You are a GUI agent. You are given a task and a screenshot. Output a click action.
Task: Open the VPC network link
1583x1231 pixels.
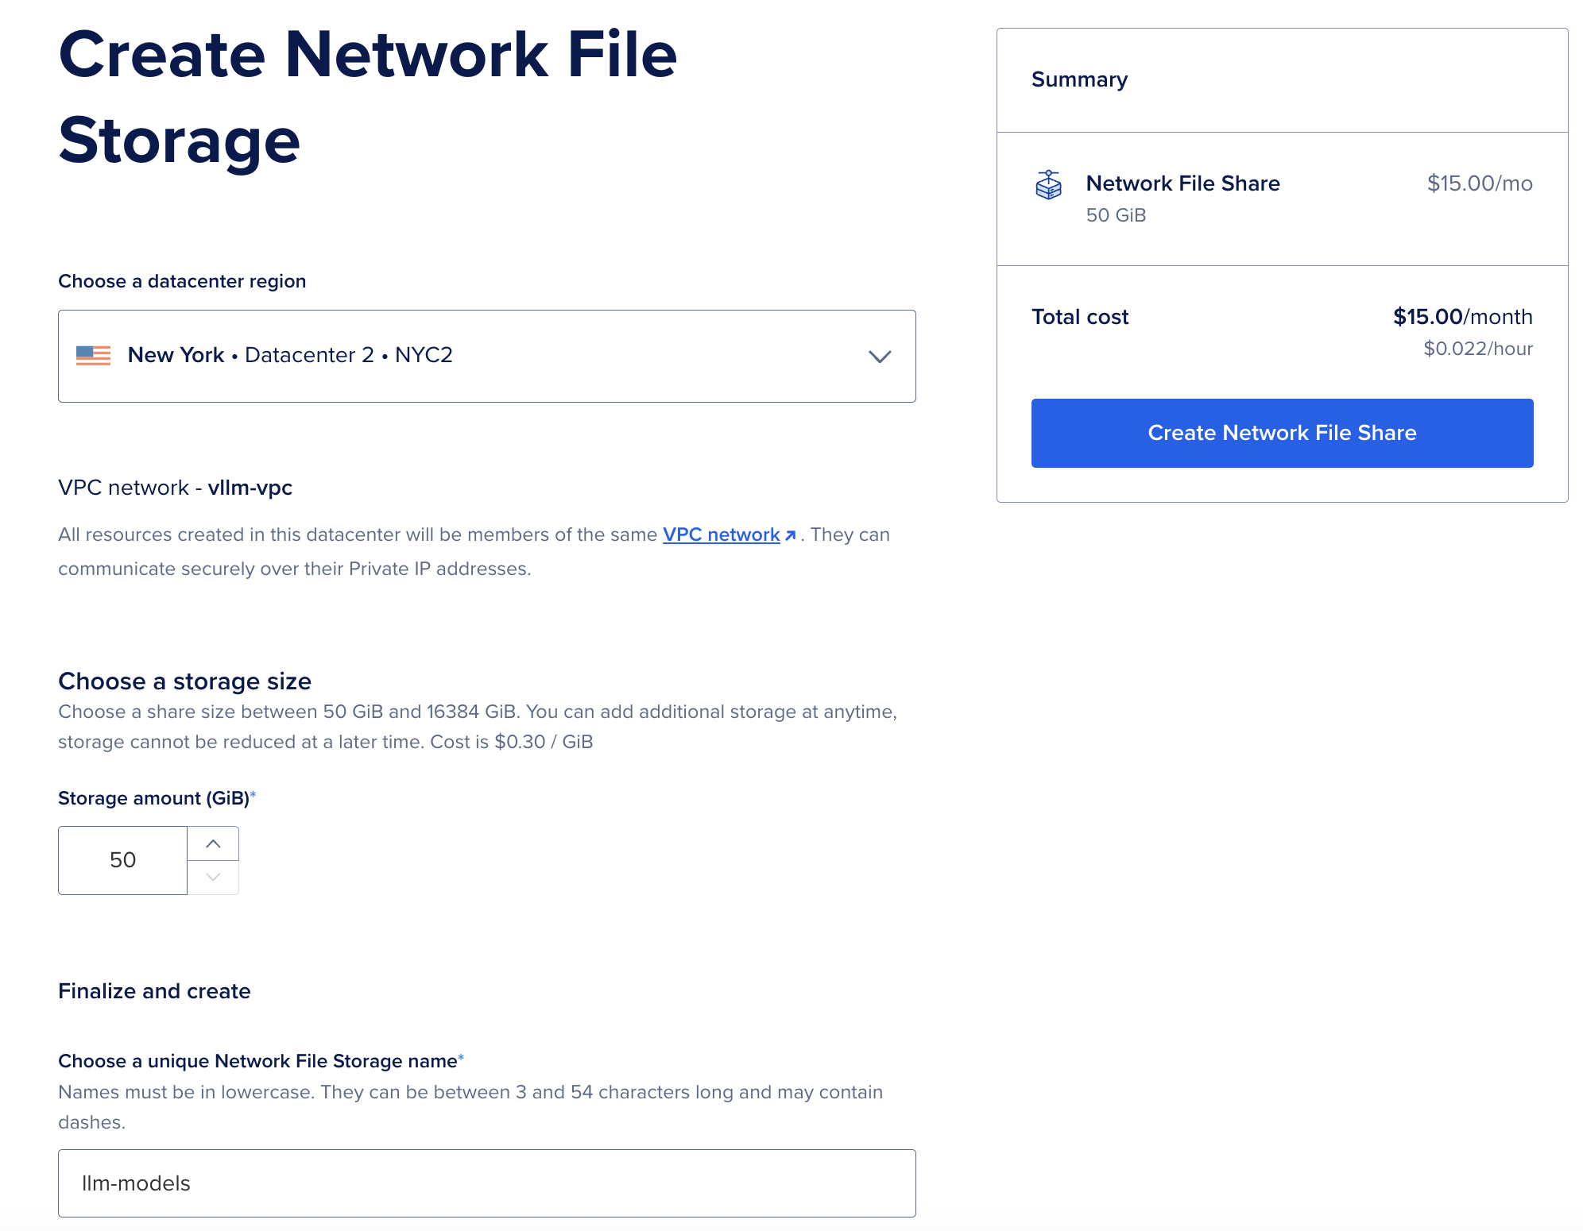click(x=721, y=534)
